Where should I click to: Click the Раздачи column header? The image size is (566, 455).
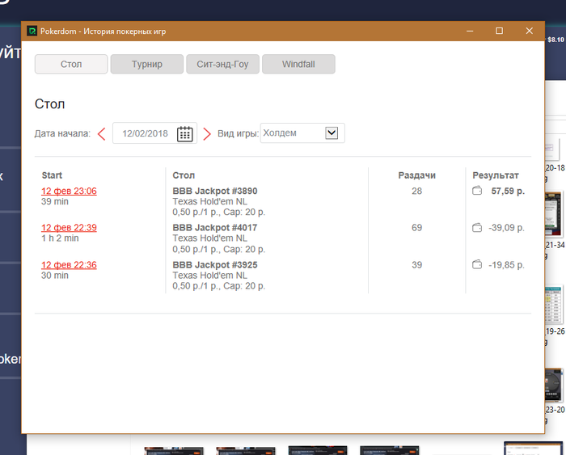pos(417,175)
